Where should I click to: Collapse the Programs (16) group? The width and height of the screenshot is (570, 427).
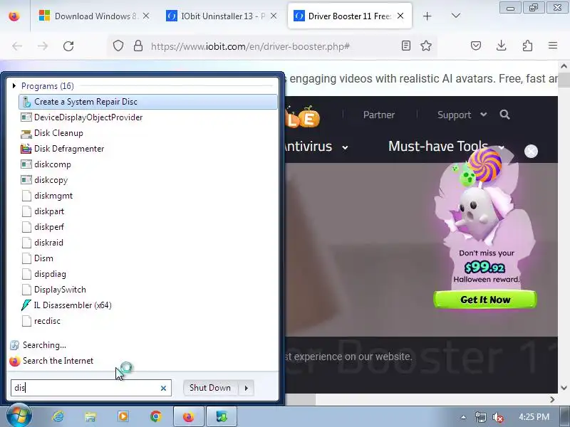[14, 85]
